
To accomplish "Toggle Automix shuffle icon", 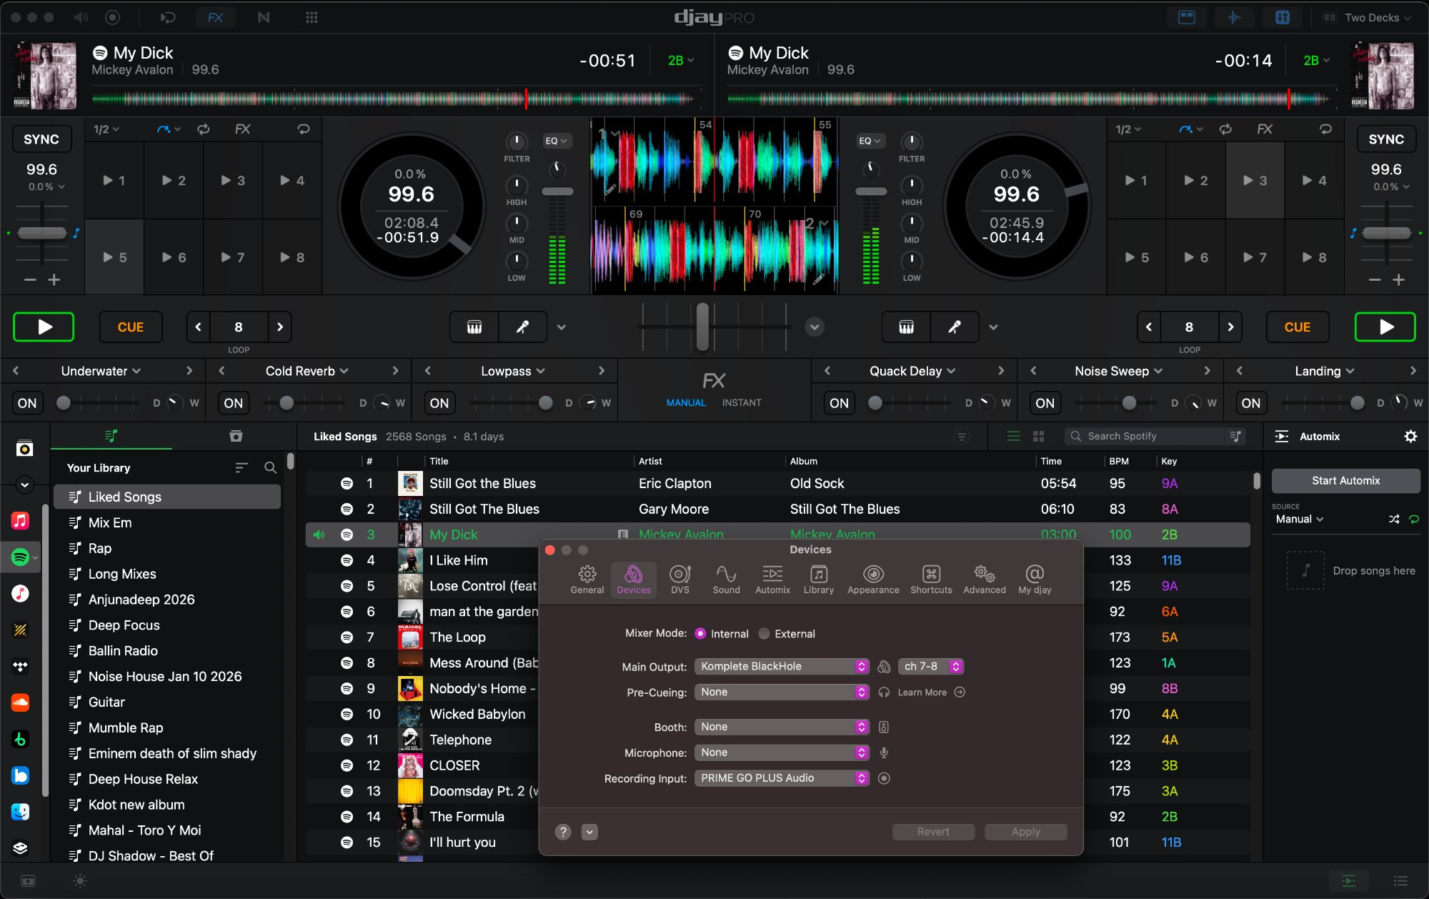I will tap(1394, 520).
